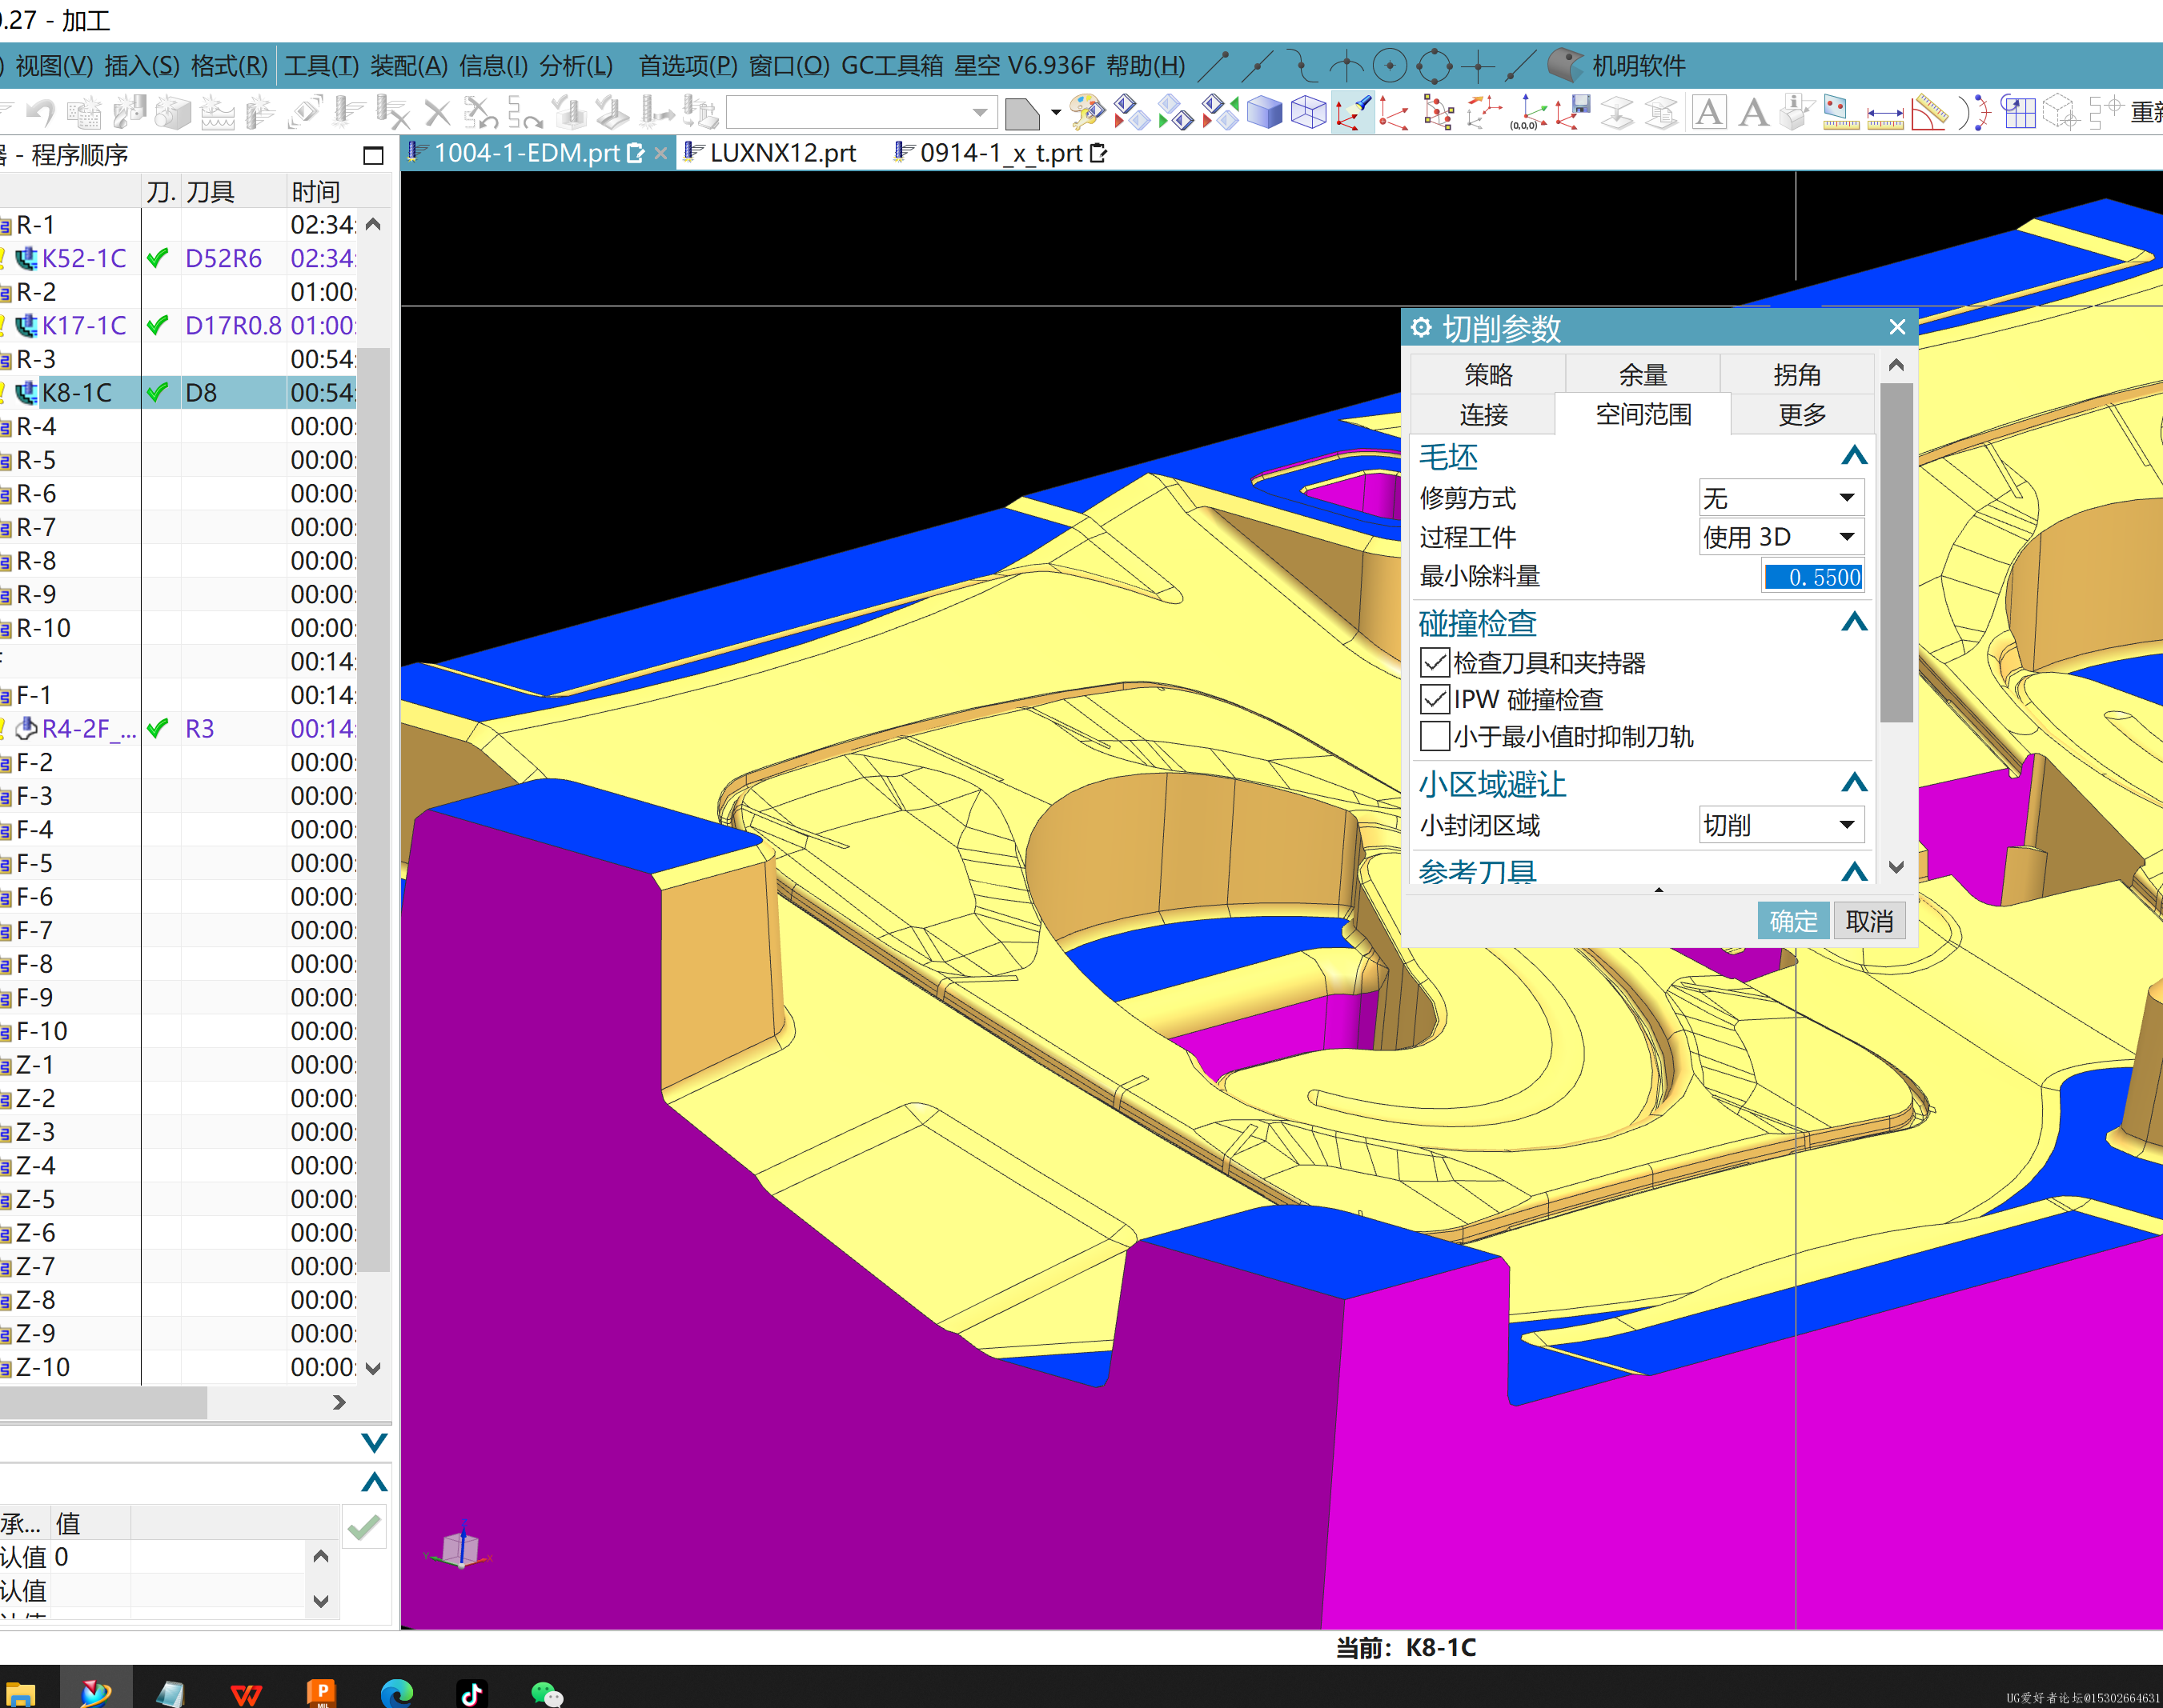Click the delete X icon in toolbar
2163x1708 pixels.
(437, 112)
